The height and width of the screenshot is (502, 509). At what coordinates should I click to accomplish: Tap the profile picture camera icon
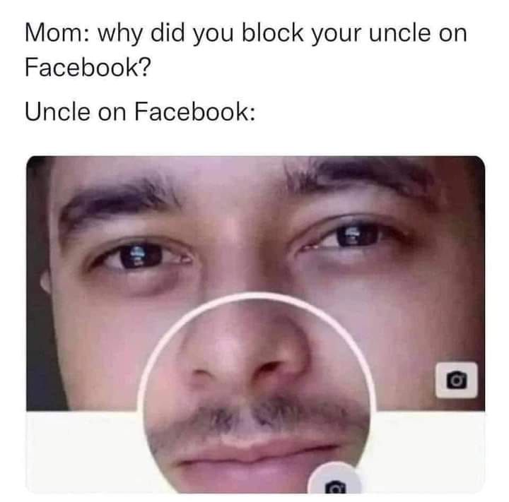point(334,481)
